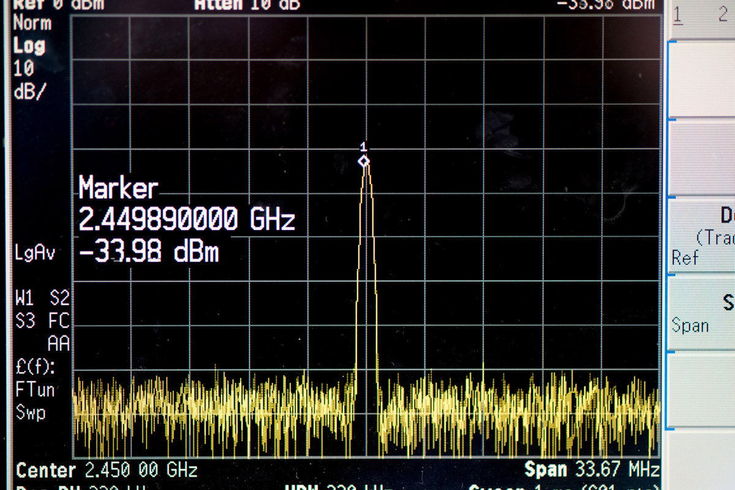Select the Span softkey on the right
Screen dimensions: 735x490
(701, 313)
